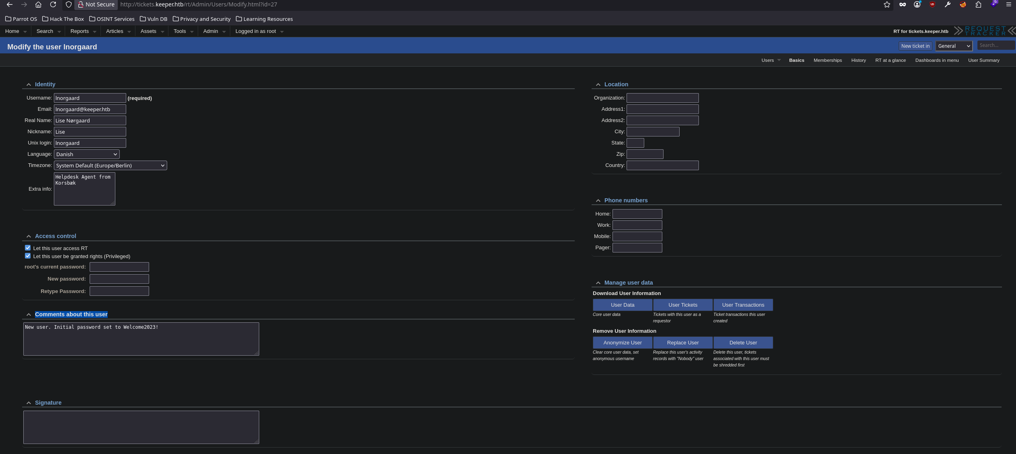Open the Learning Resources bookmarks folder
Screen dimensions: 1016x454
[x=264, y=19]
